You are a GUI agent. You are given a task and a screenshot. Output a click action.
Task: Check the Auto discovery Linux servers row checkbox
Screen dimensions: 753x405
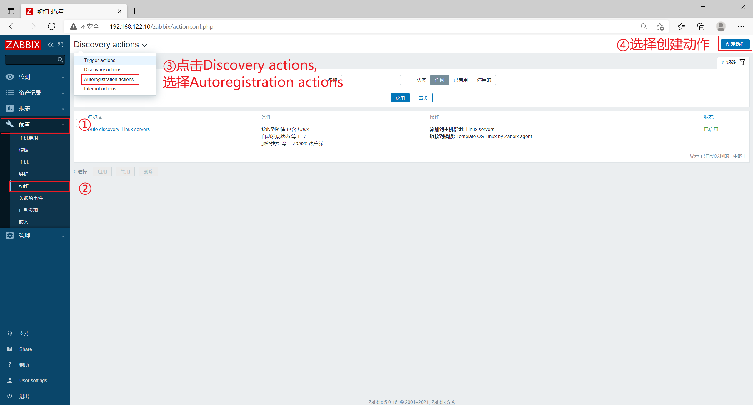point(79,129)
